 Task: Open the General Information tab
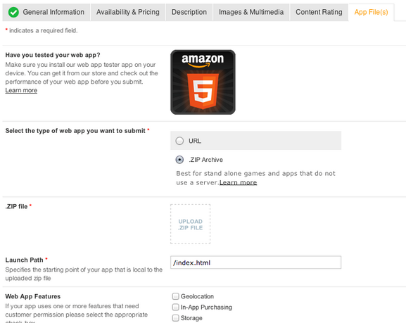pos(46,12)
